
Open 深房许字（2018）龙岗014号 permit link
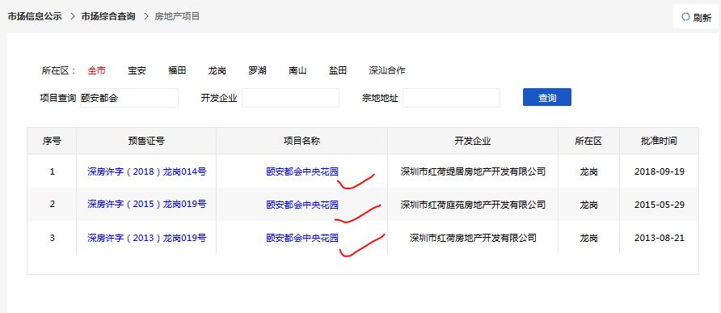click(x=147, y=171)
